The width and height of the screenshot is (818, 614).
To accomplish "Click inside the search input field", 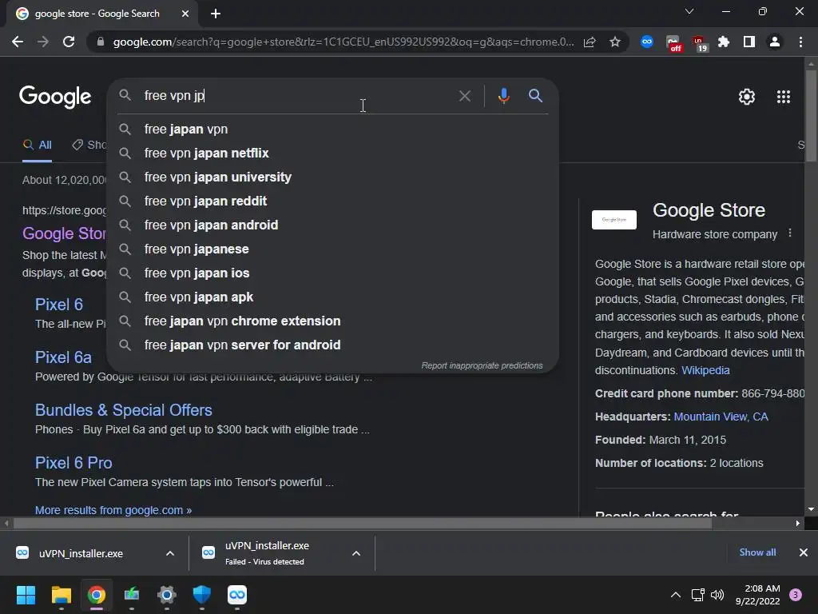I will click(x=297, y=96).
